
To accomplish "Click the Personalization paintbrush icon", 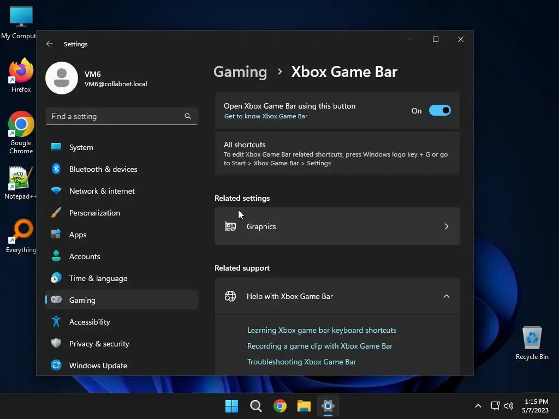I will tap(56, 213).
